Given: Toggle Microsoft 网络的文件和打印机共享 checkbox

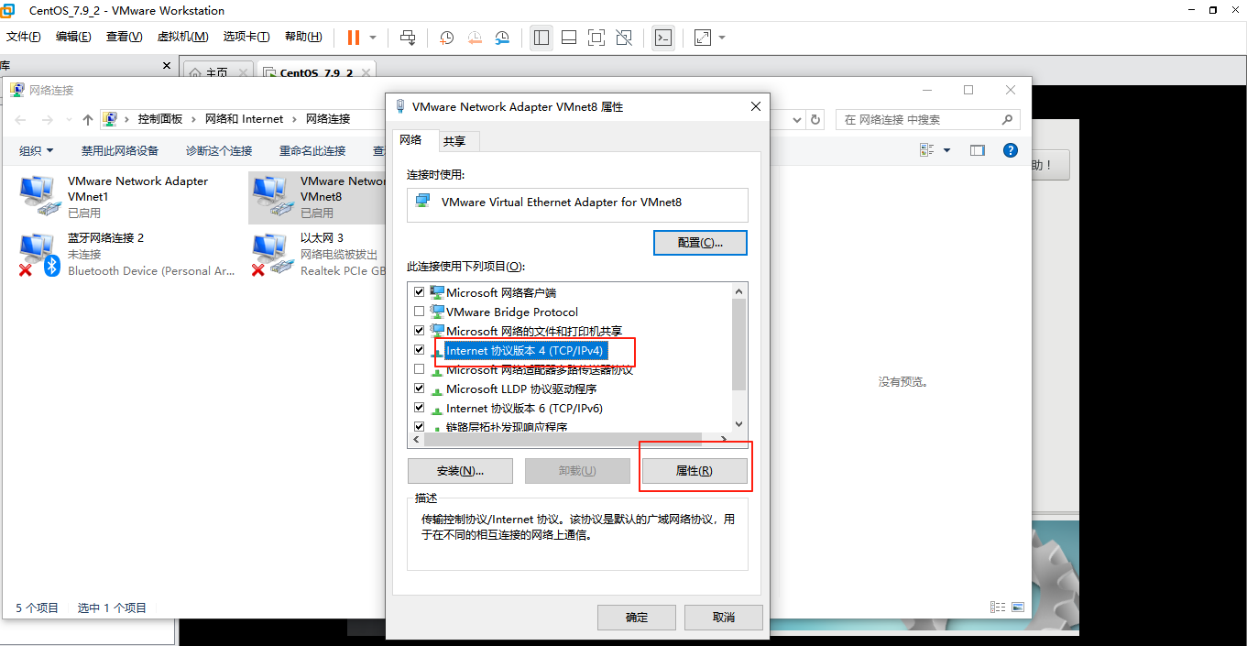Looking at the screenshot, I should (x=420, y=331).
